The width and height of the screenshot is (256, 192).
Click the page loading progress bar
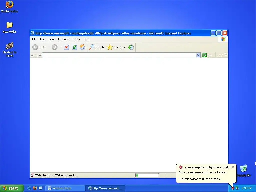click(147, 175)
